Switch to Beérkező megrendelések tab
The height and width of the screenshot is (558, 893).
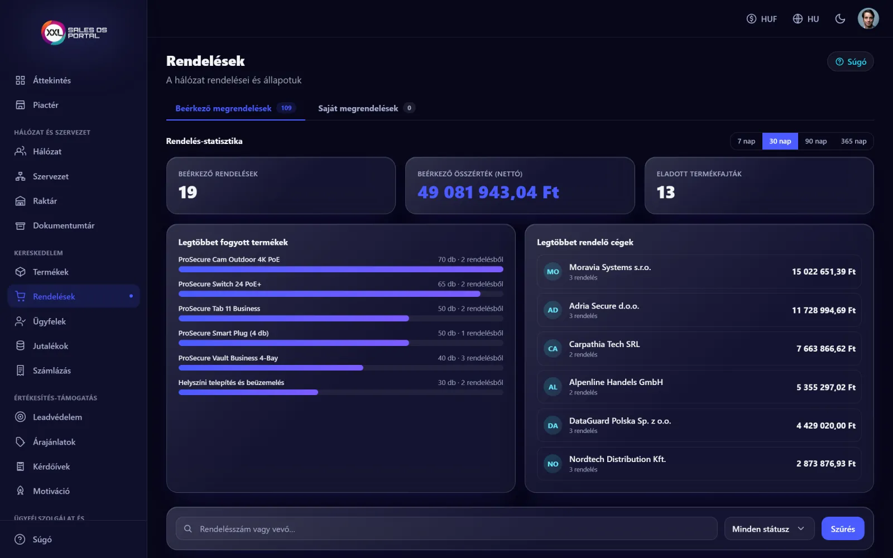click(236, 108)
